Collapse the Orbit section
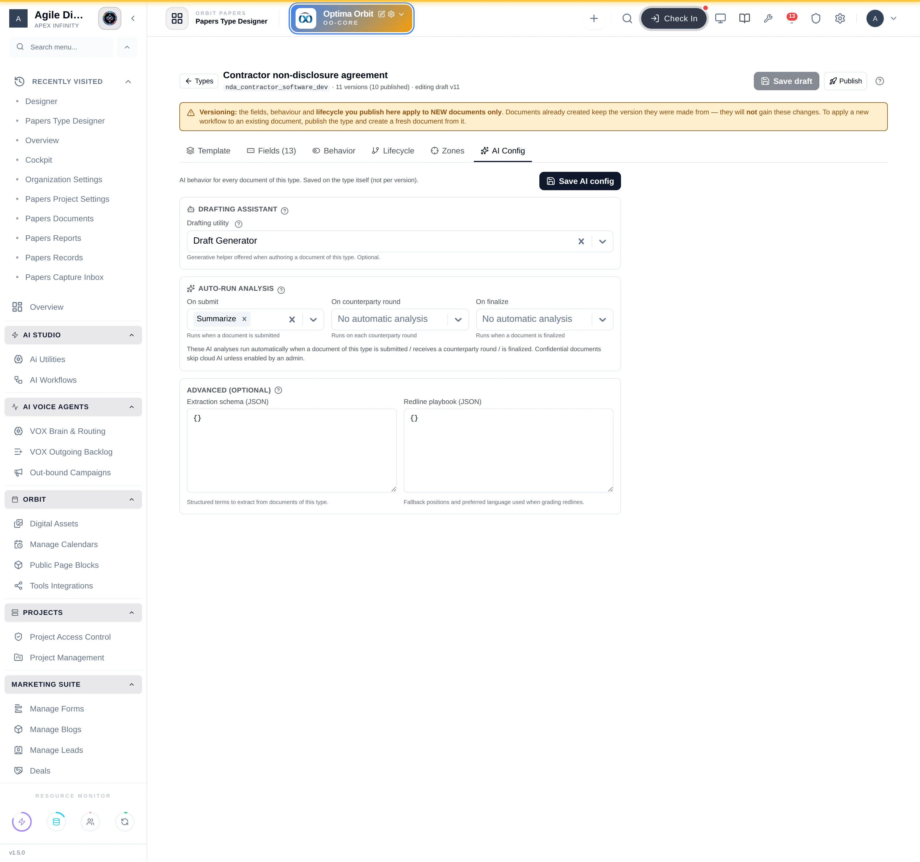 pyautogui.click(x=131, y=499)
